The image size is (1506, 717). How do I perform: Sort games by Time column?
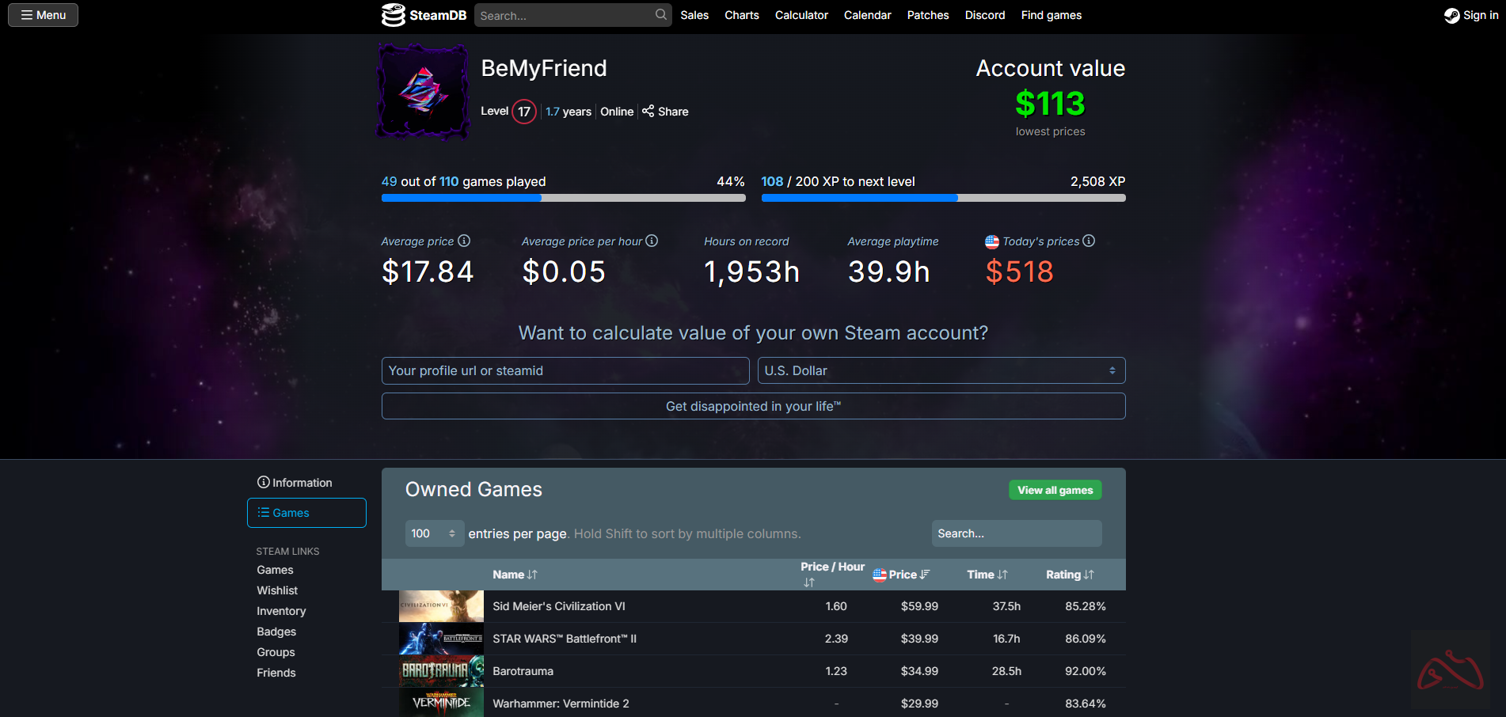pyautogui.click(x=987, y=575)
